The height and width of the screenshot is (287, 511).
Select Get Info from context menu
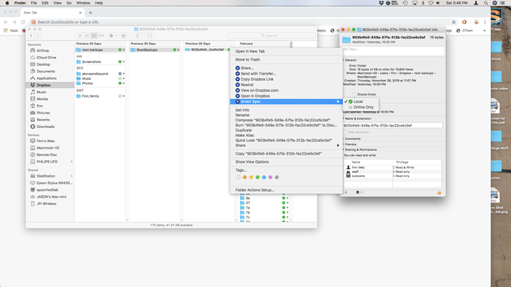click(x=242, y=110)
